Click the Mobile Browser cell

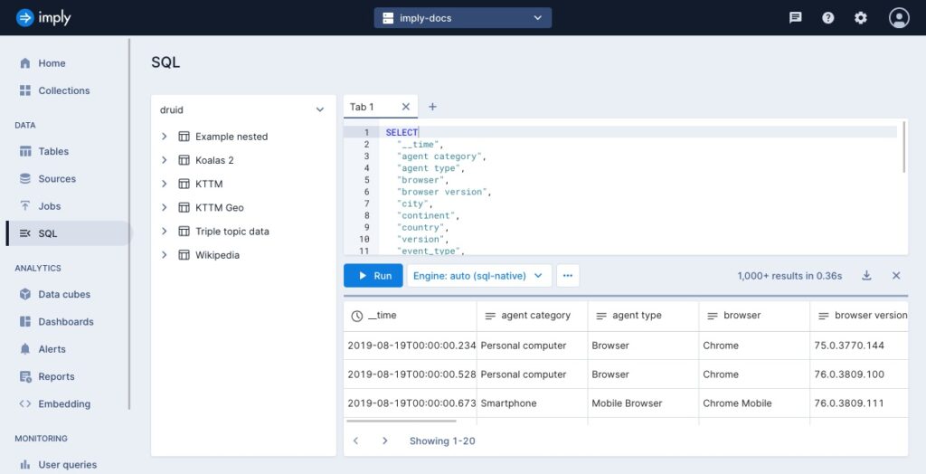point(643,403)
